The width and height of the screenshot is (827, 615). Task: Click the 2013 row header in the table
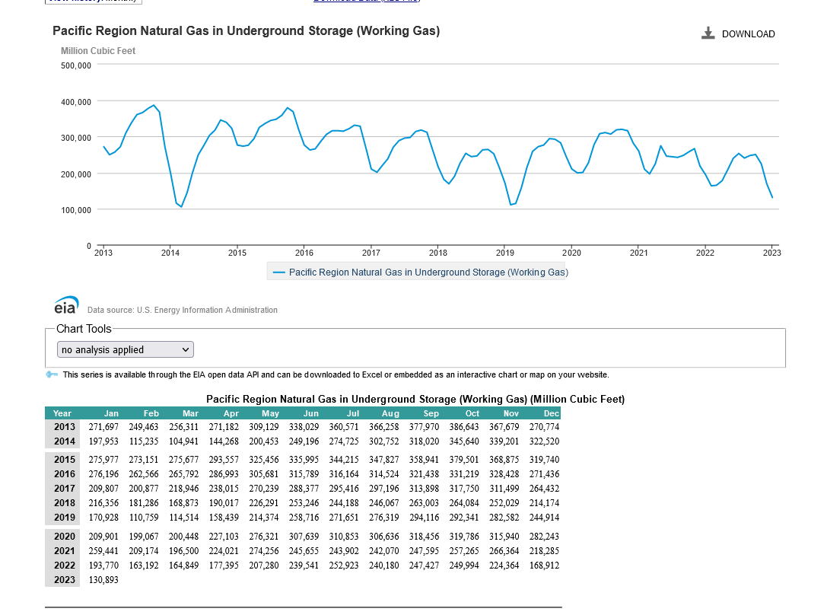coord(65,427)
